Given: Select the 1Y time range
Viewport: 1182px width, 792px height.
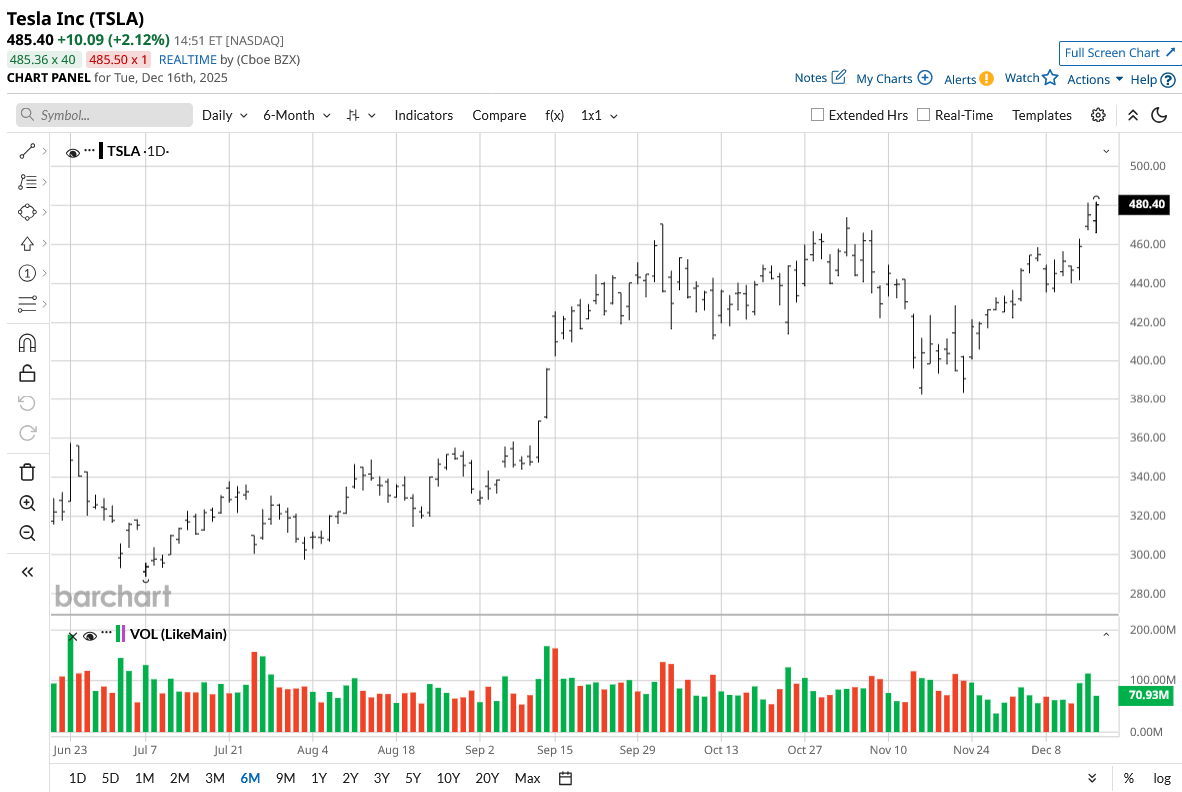Looking at the screenshot, I should (x=319, y=778).
